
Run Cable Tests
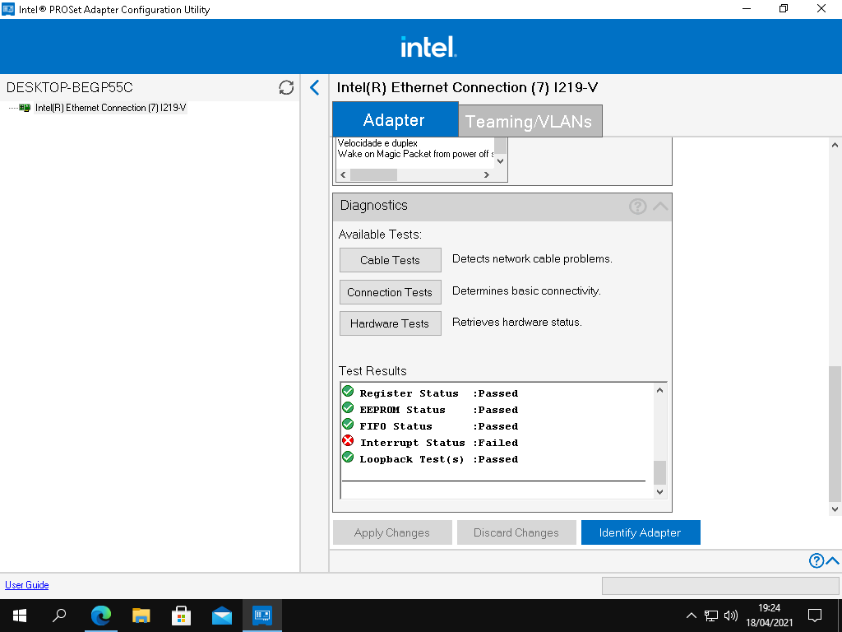(x=391, y=260)
